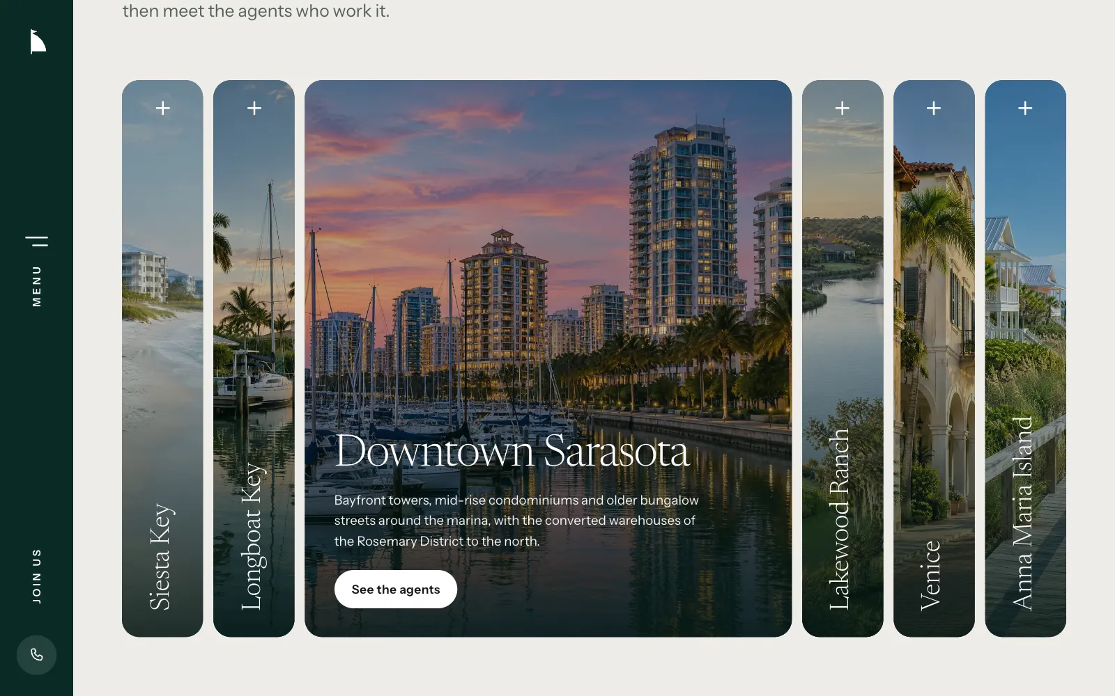
Task: Open the MENU label in sidebar
Action: 37,286
